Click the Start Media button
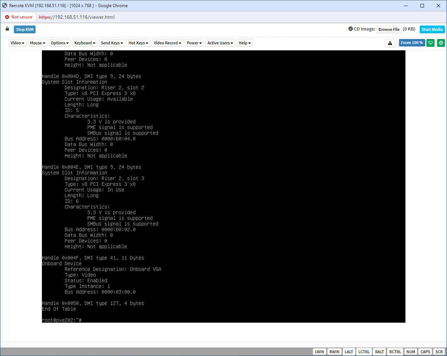 [x=432, y=29]
